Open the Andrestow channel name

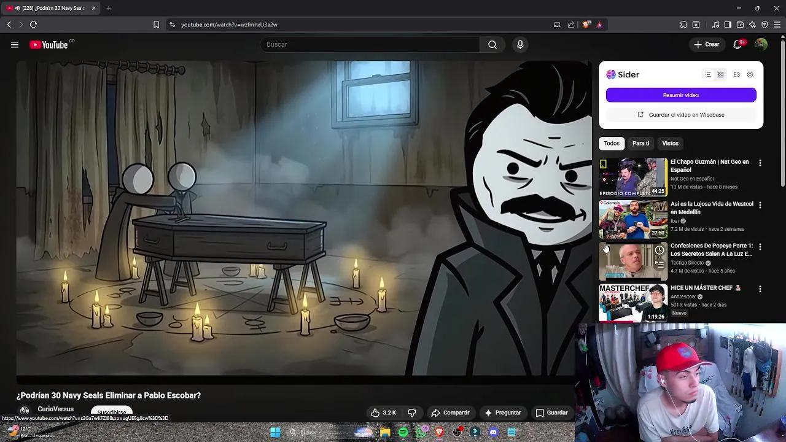[683, 297]
